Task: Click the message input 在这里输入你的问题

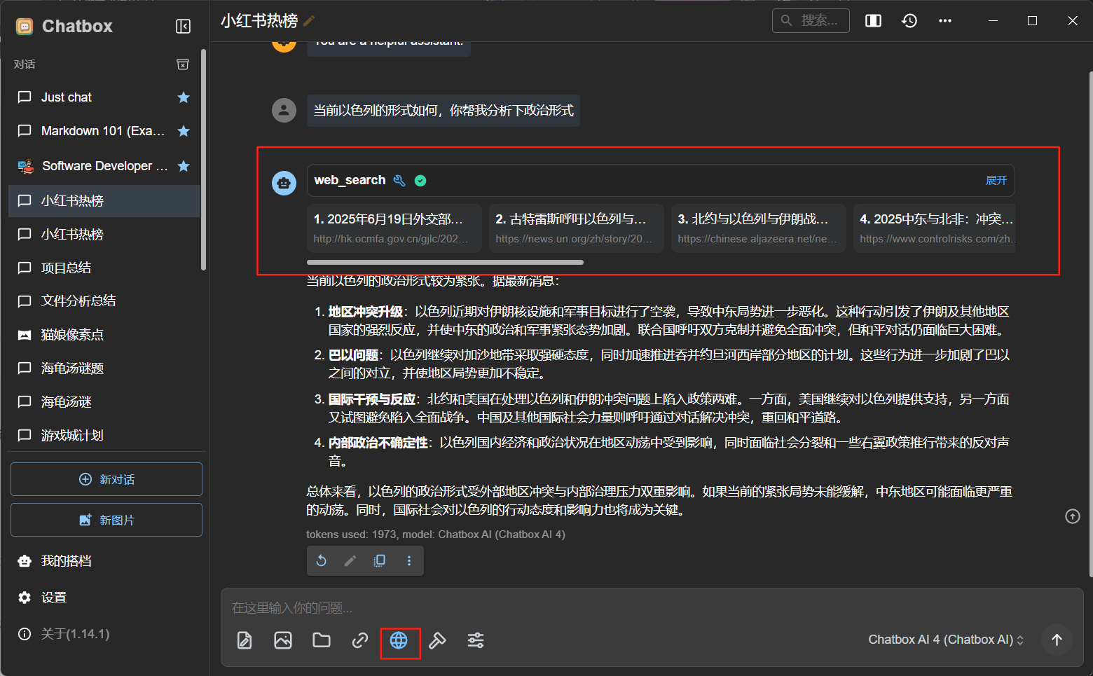Action: pyautogui.click(x=652, y=607)
